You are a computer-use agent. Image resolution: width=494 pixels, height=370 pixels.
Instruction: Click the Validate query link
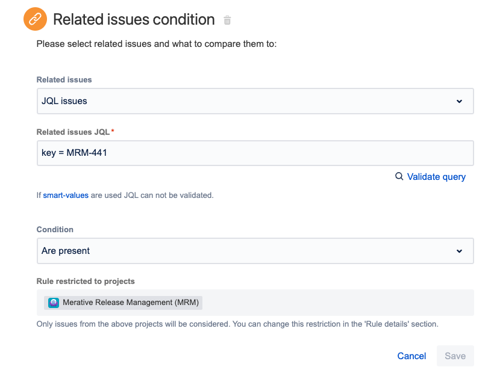[436, 177]
